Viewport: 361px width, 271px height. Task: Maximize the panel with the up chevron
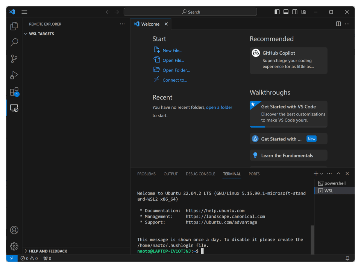click(338, 174)
